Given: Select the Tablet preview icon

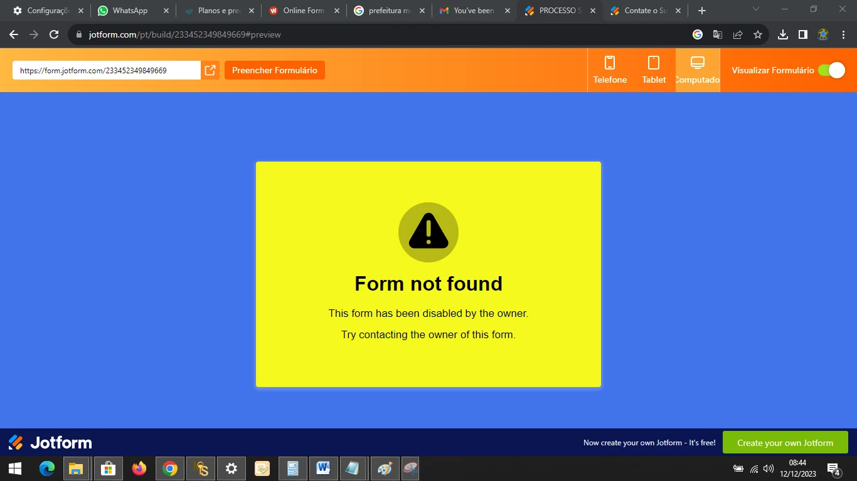Looking at the screenshot, I should (x=653, y=69).
